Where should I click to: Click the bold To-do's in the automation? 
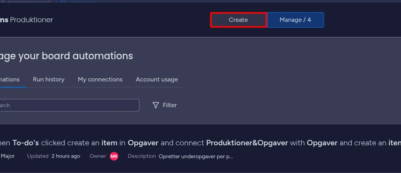(x=26, y=143)
